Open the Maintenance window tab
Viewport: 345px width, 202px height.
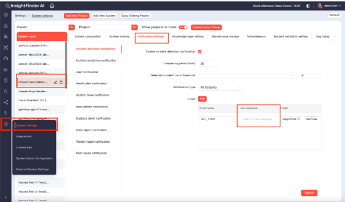coord(226,37)
